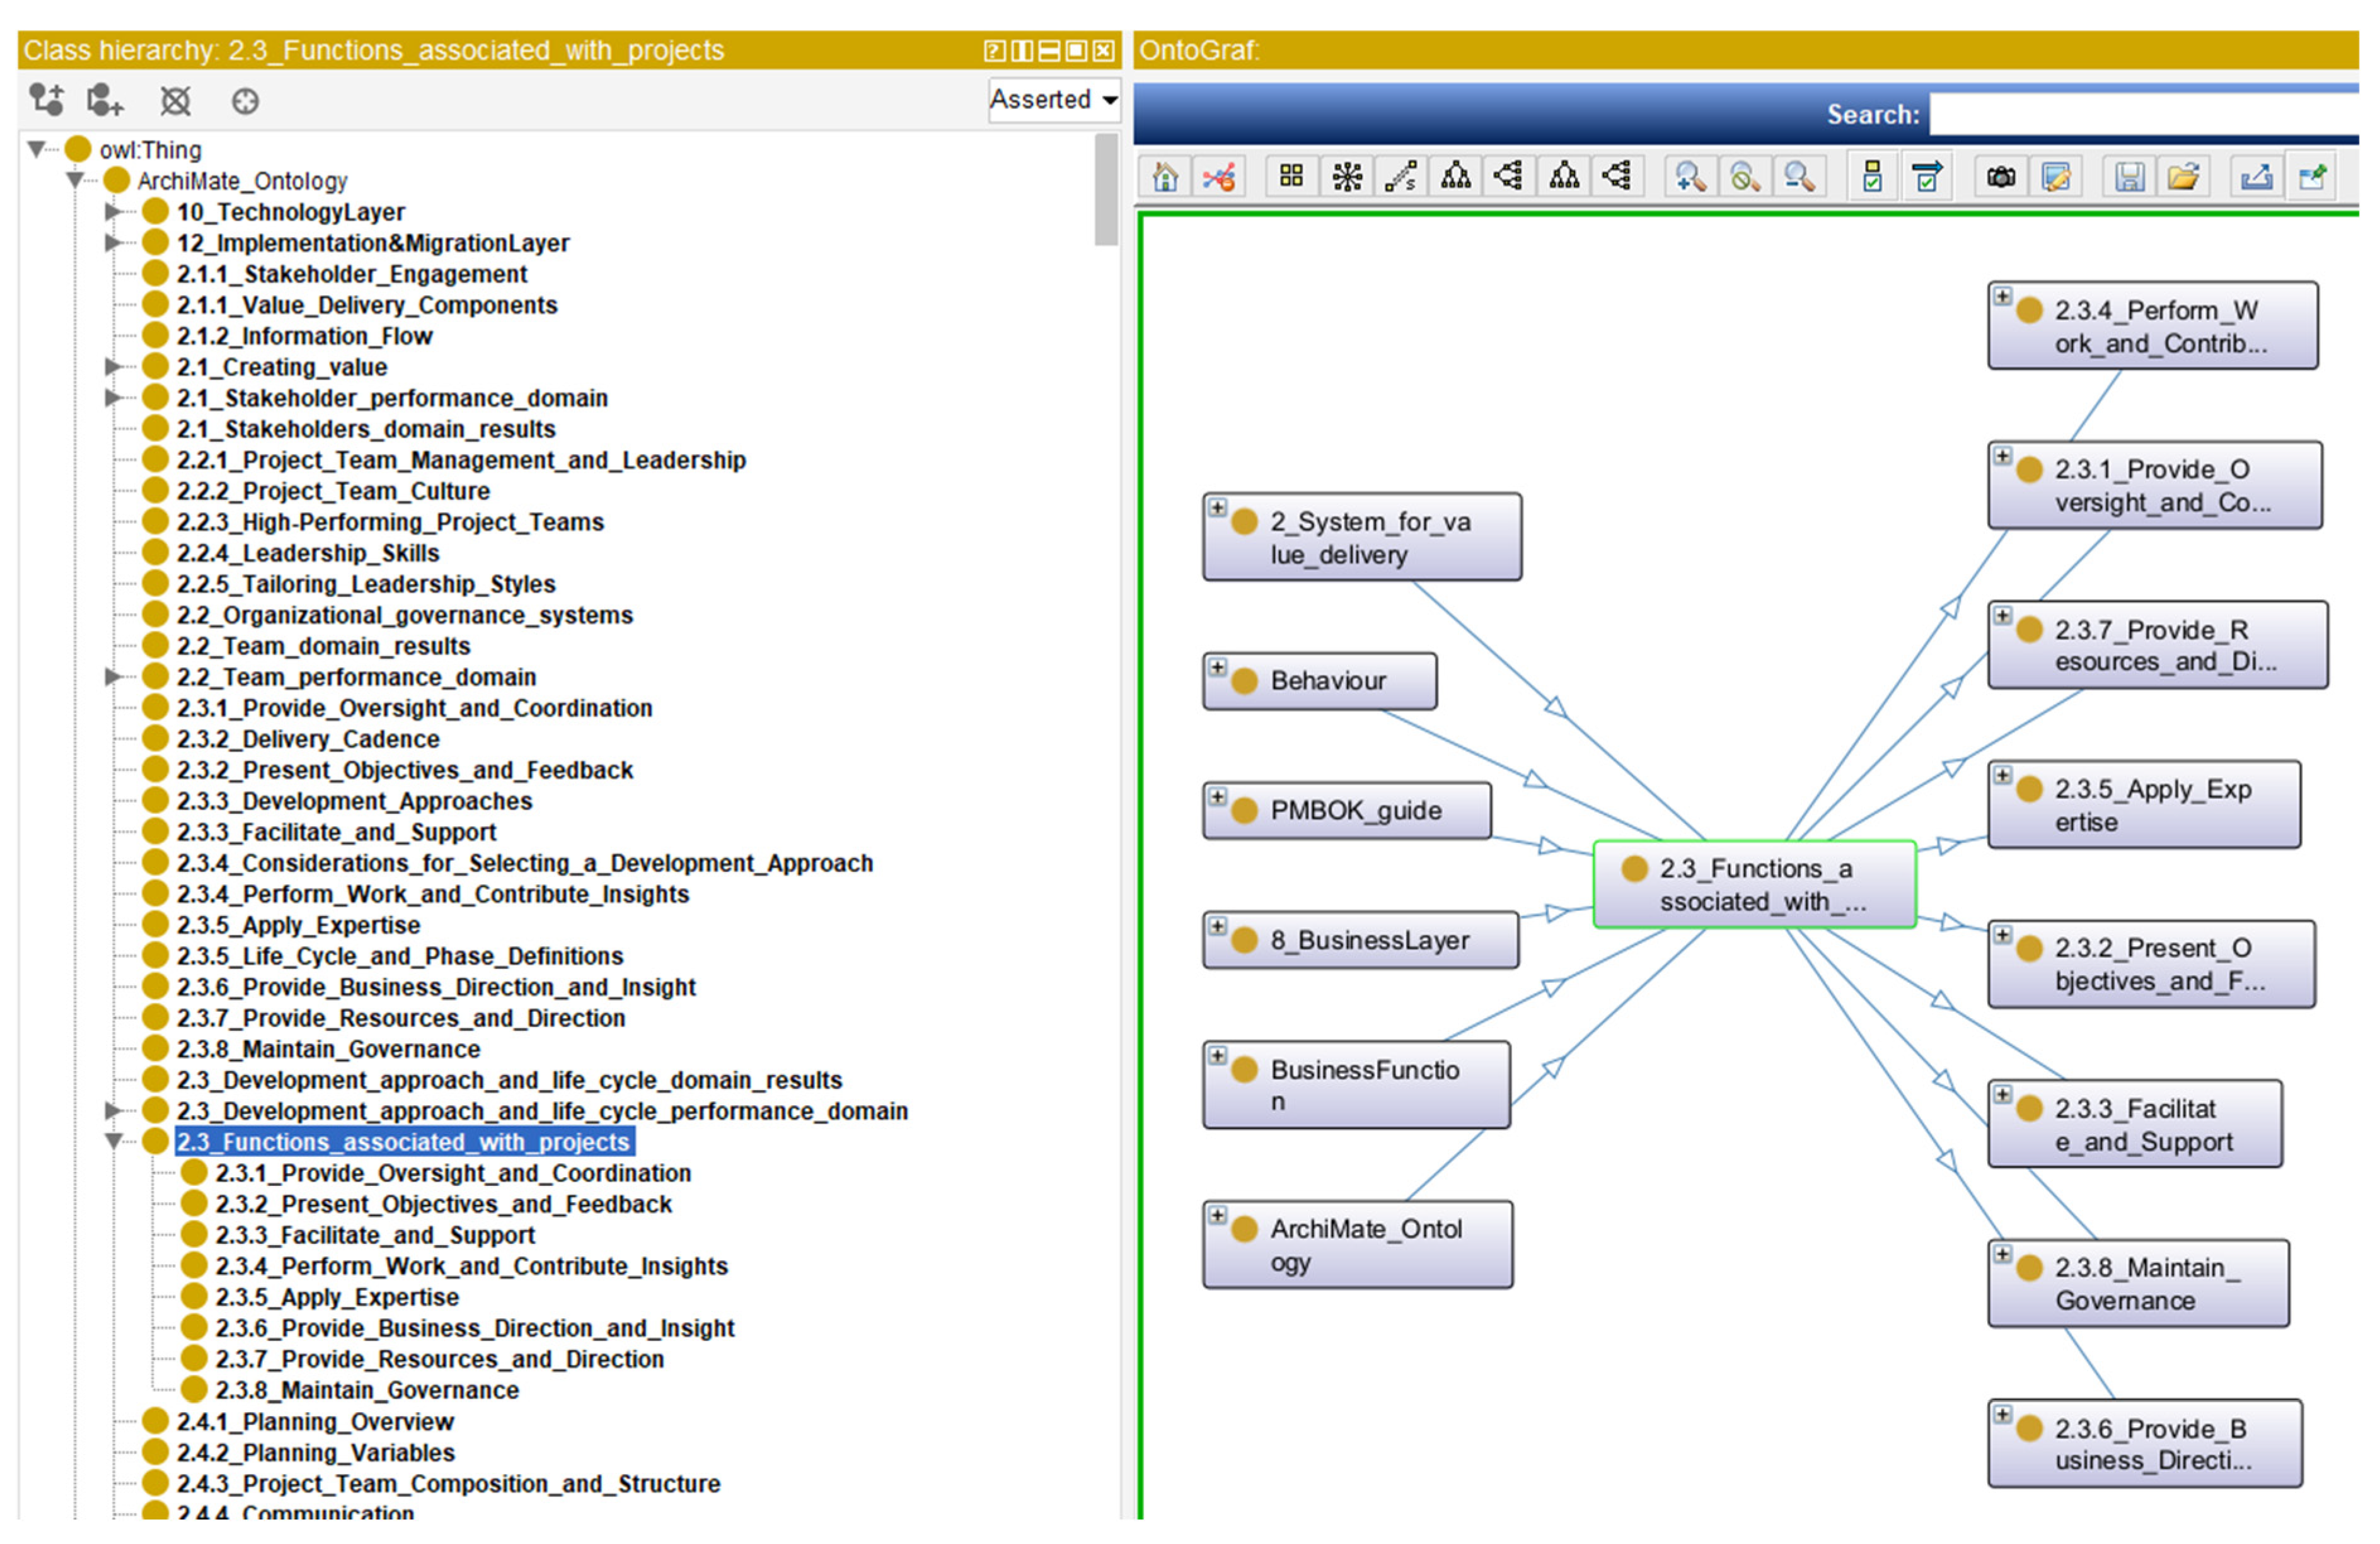Apply the grid layout in OntoGraf
This screenshot has width=2380, height=1544.
[1291, 178]
